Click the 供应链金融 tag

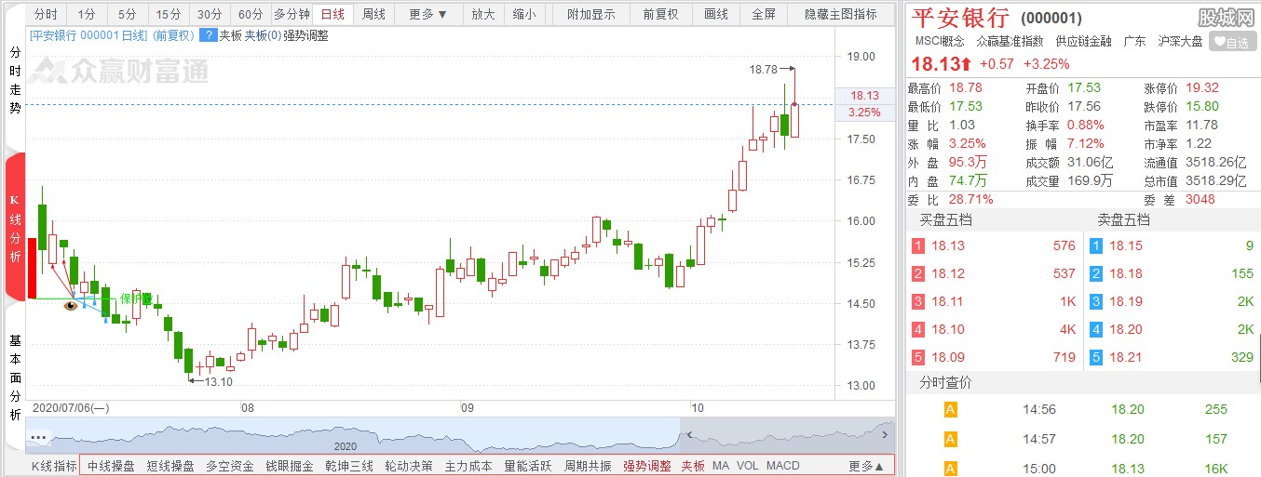(1084, 42)
